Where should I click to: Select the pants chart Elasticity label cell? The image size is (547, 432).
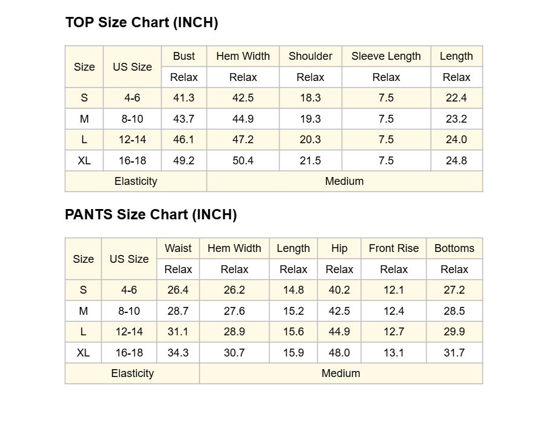pyautogui.click(x=133, y=373)
